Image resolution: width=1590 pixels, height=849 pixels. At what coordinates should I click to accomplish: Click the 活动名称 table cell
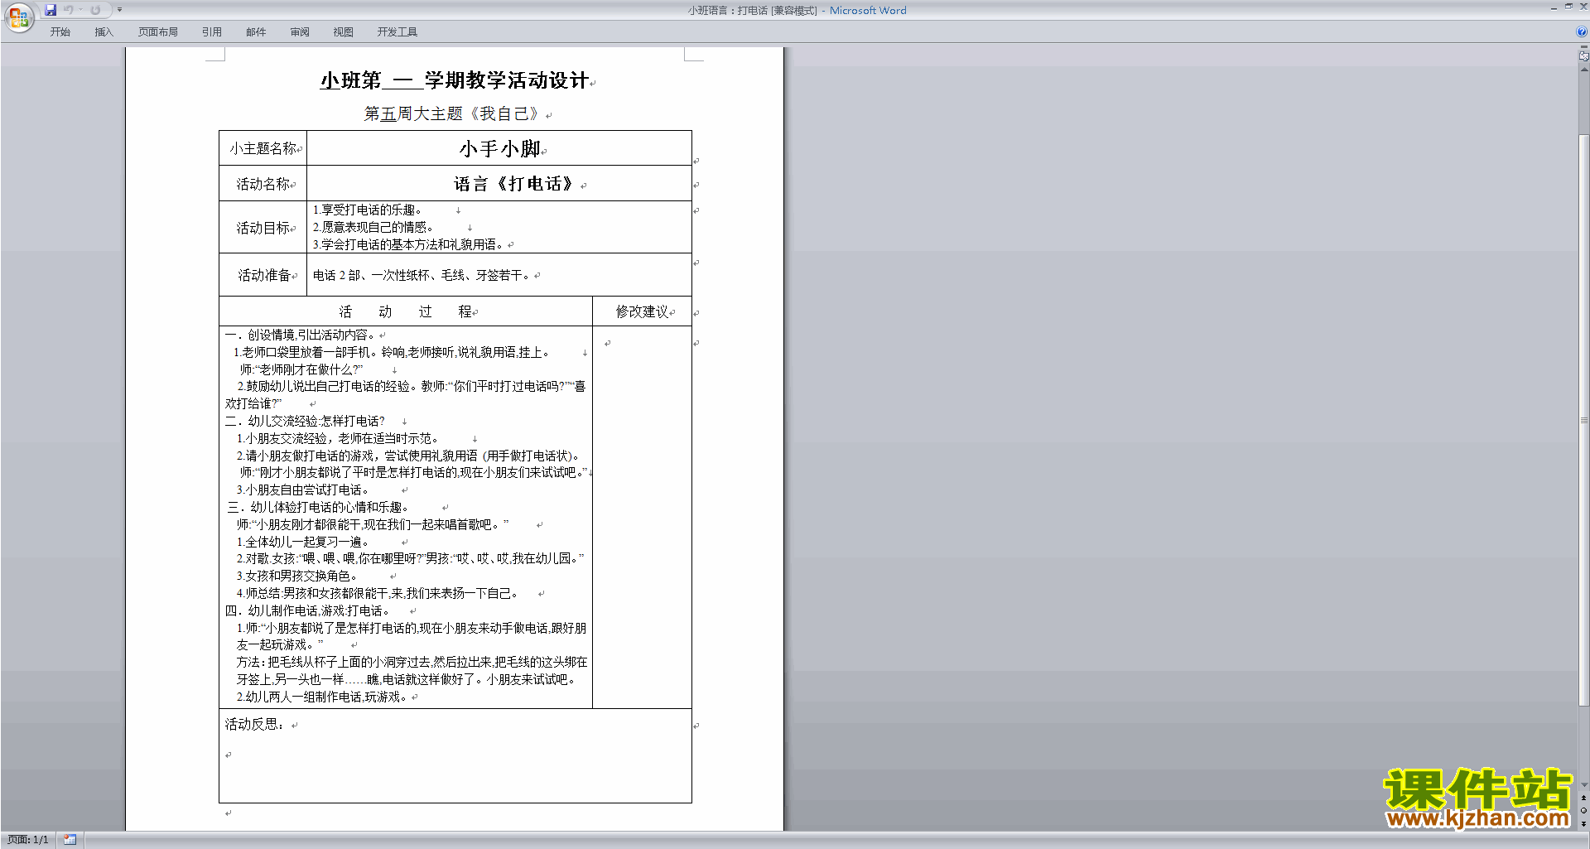coord(263,184)
